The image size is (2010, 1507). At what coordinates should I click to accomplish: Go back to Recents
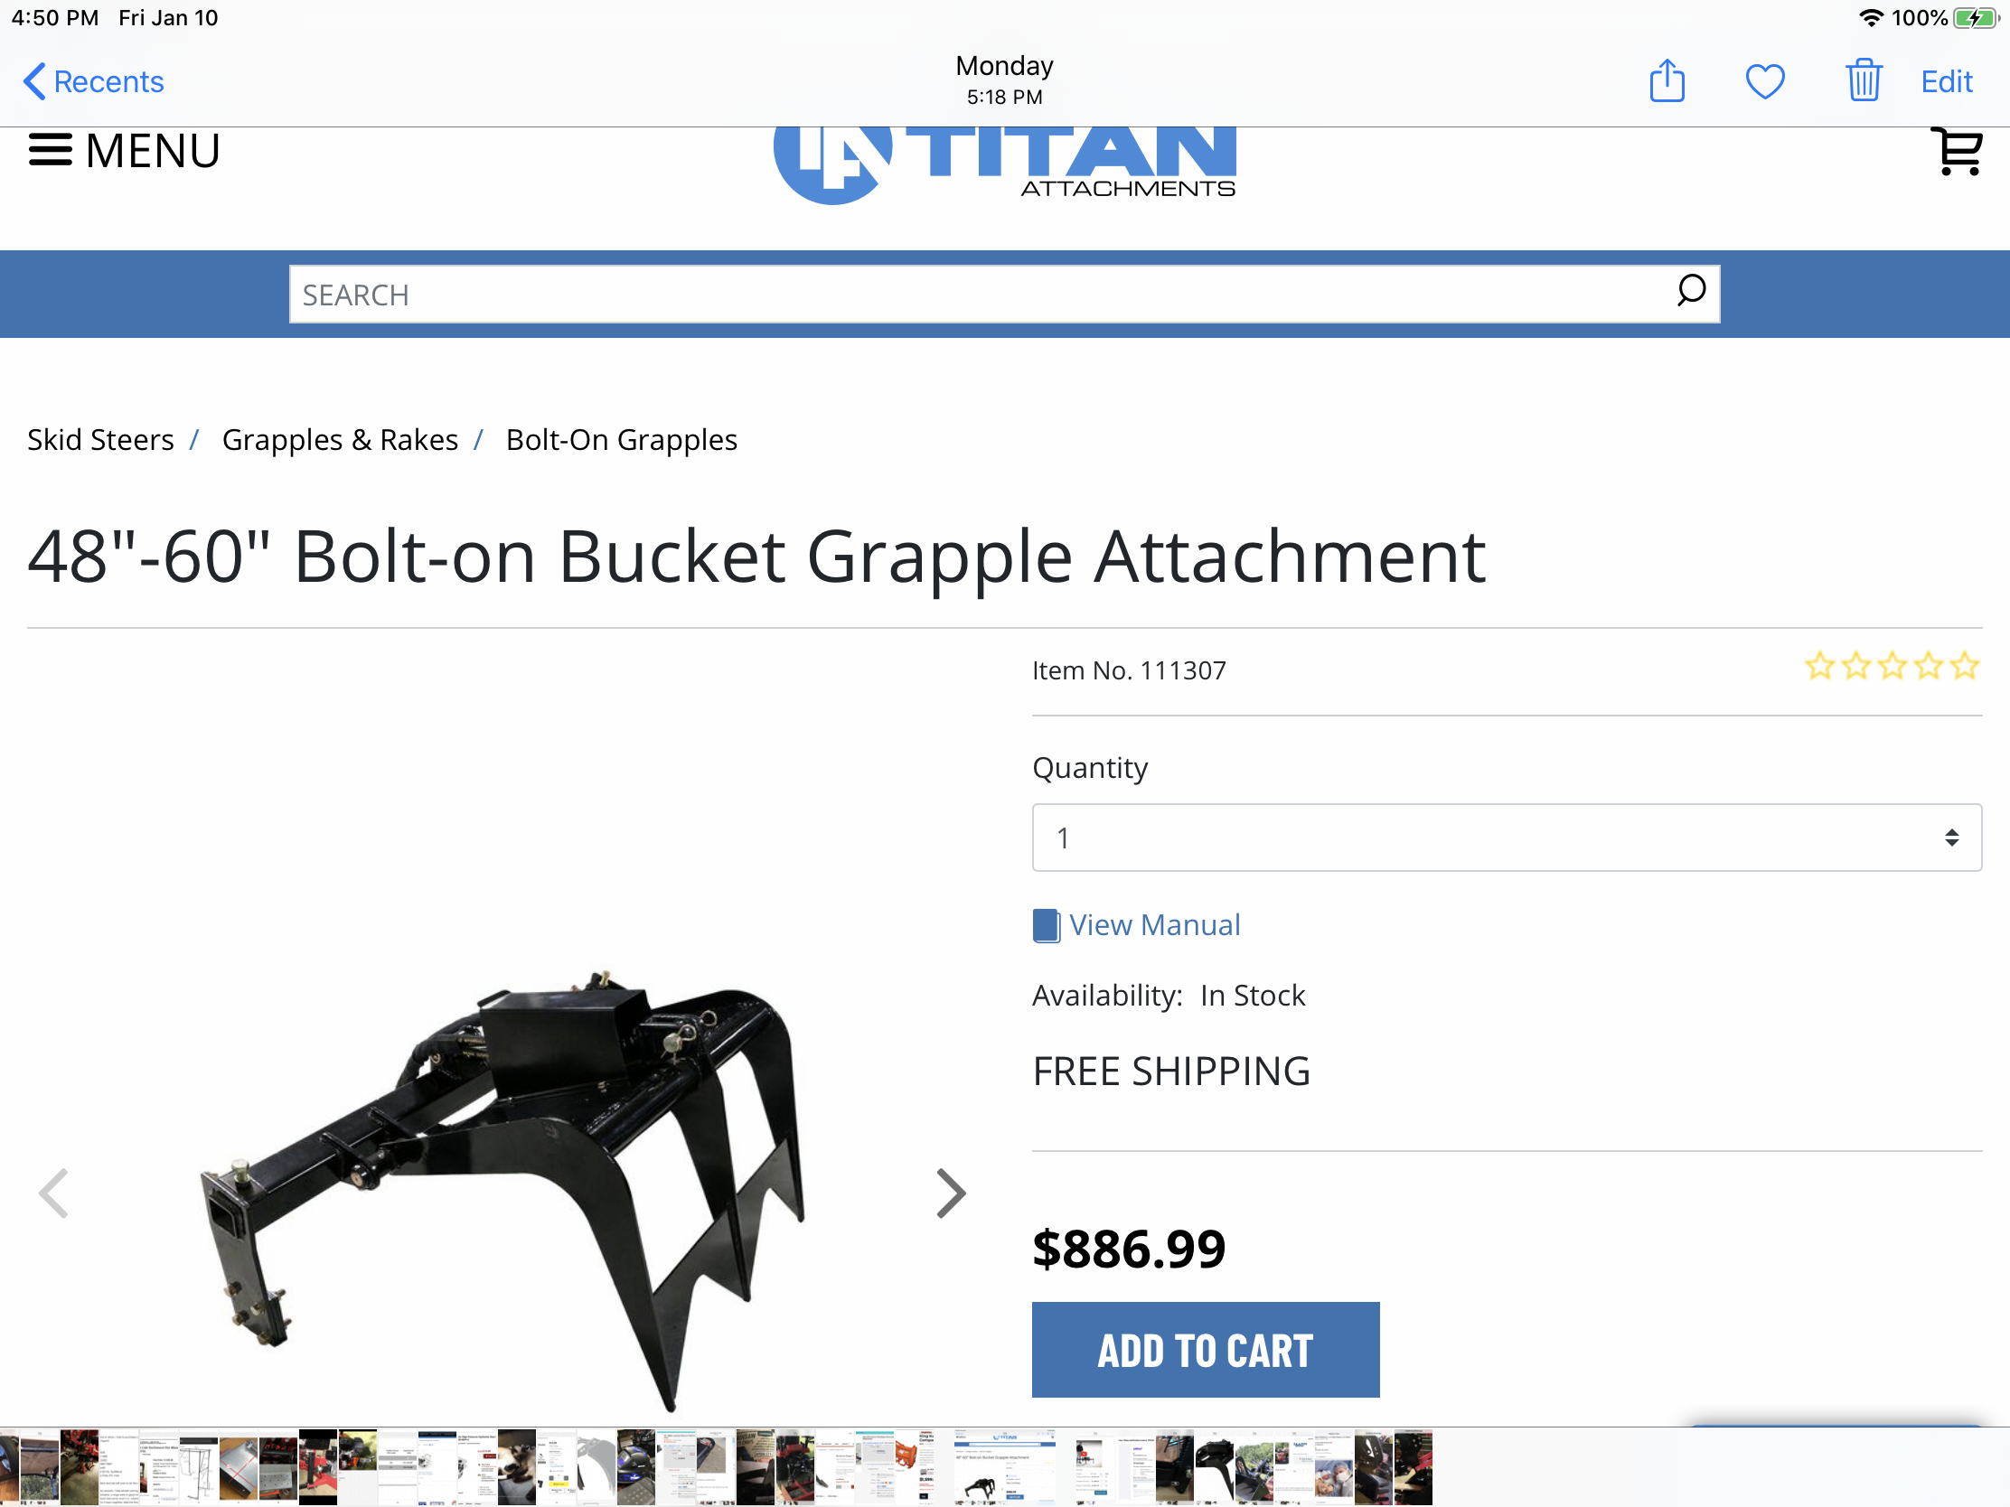[x=94, y=81]
